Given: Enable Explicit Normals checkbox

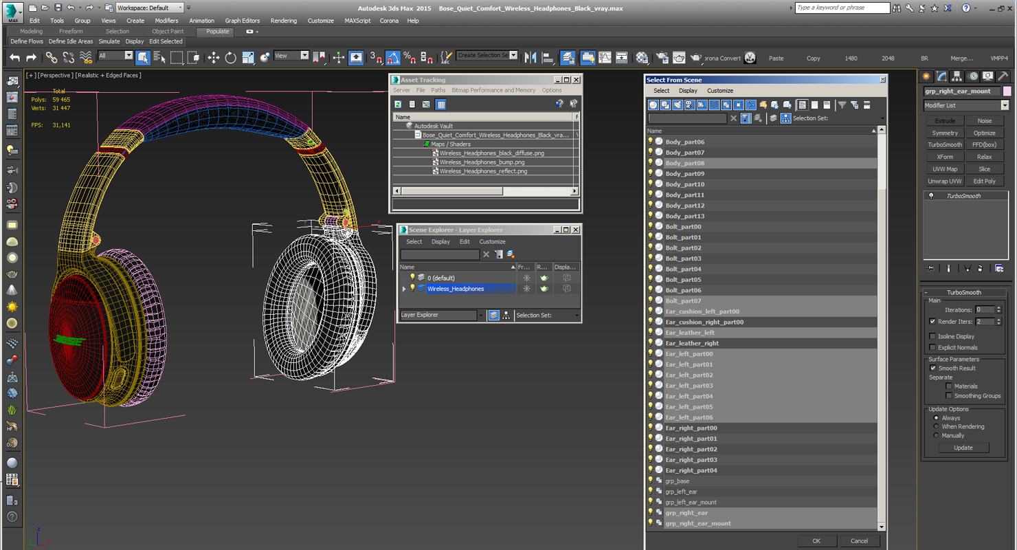Looking at the screenshot, I should (932, 347).
